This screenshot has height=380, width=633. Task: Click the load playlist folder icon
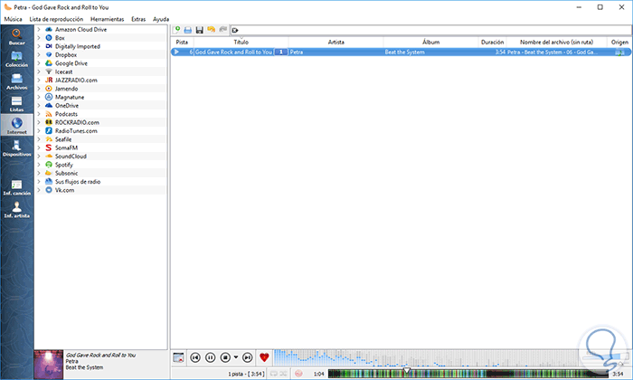[x=188, y=30]
